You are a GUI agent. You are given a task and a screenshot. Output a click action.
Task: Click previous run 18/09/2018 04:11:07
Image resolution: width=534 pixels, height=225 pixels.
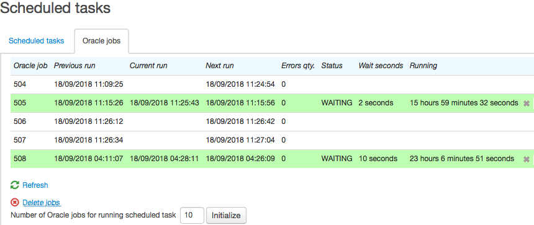click(89, 159)
